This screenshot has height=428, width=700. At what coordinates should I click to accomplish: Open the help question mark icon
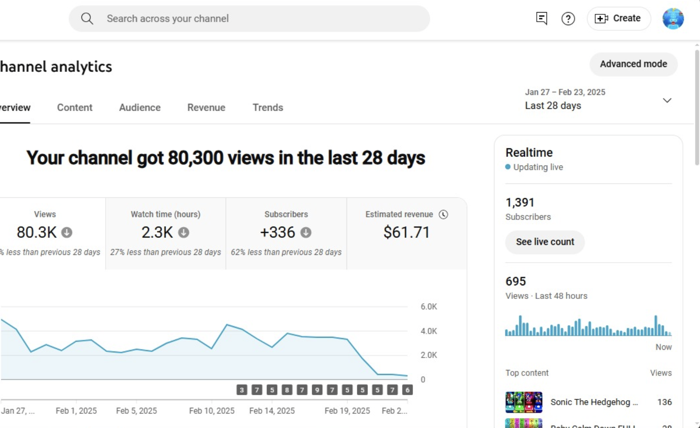coord(568,18)
